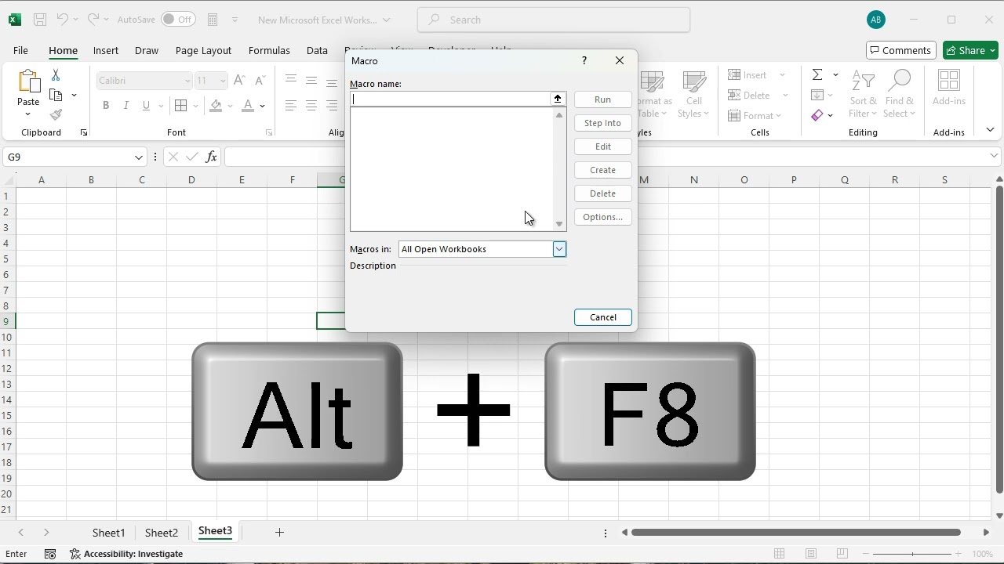Close the Macro dialog with X
1004x564 pixels.
click(620, 60)
